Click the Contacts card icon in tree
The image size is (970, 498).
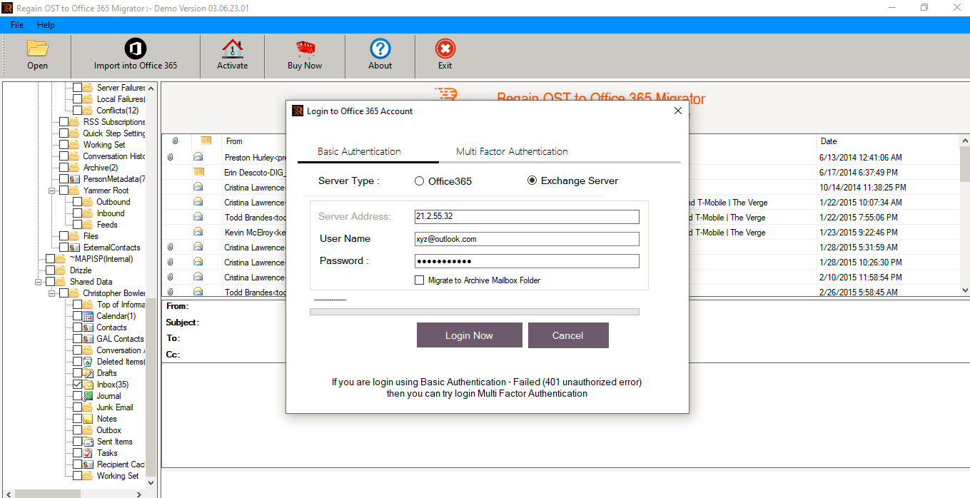(88, 327)
